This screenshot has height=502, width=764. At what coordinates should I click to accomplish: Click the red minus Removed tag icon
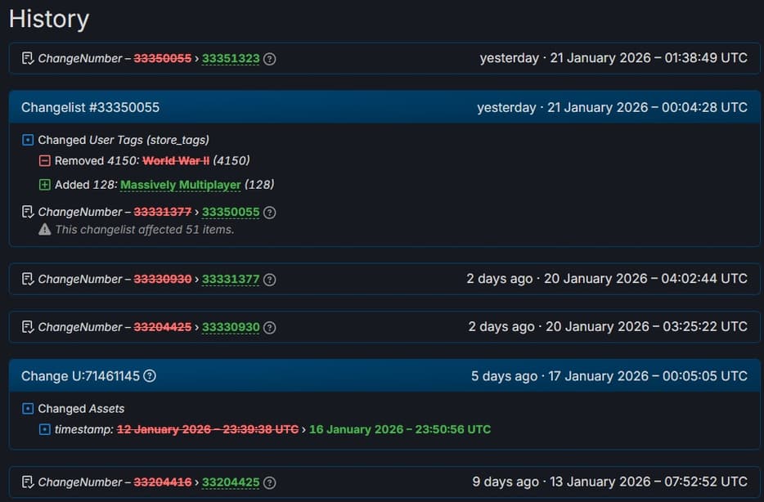[45, 161]
